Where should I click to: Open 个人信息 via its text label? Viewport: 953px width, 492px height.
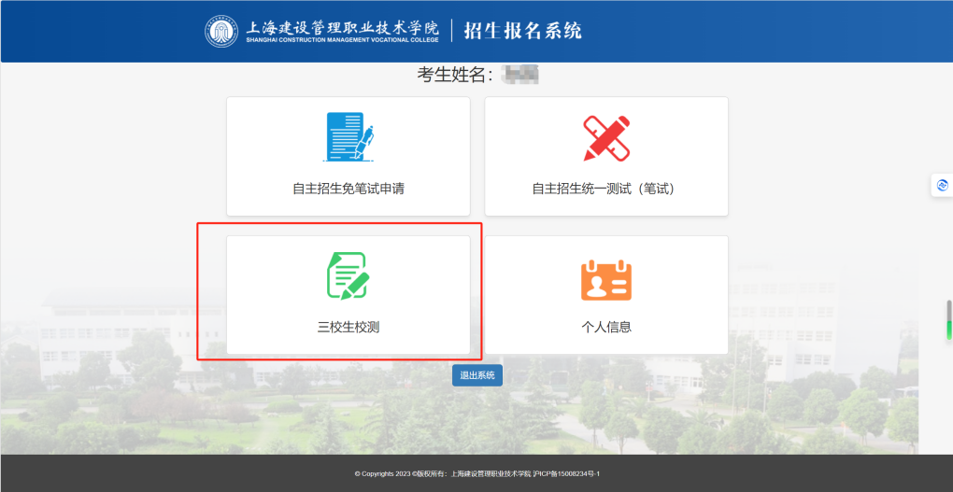[x=606, y=327]
